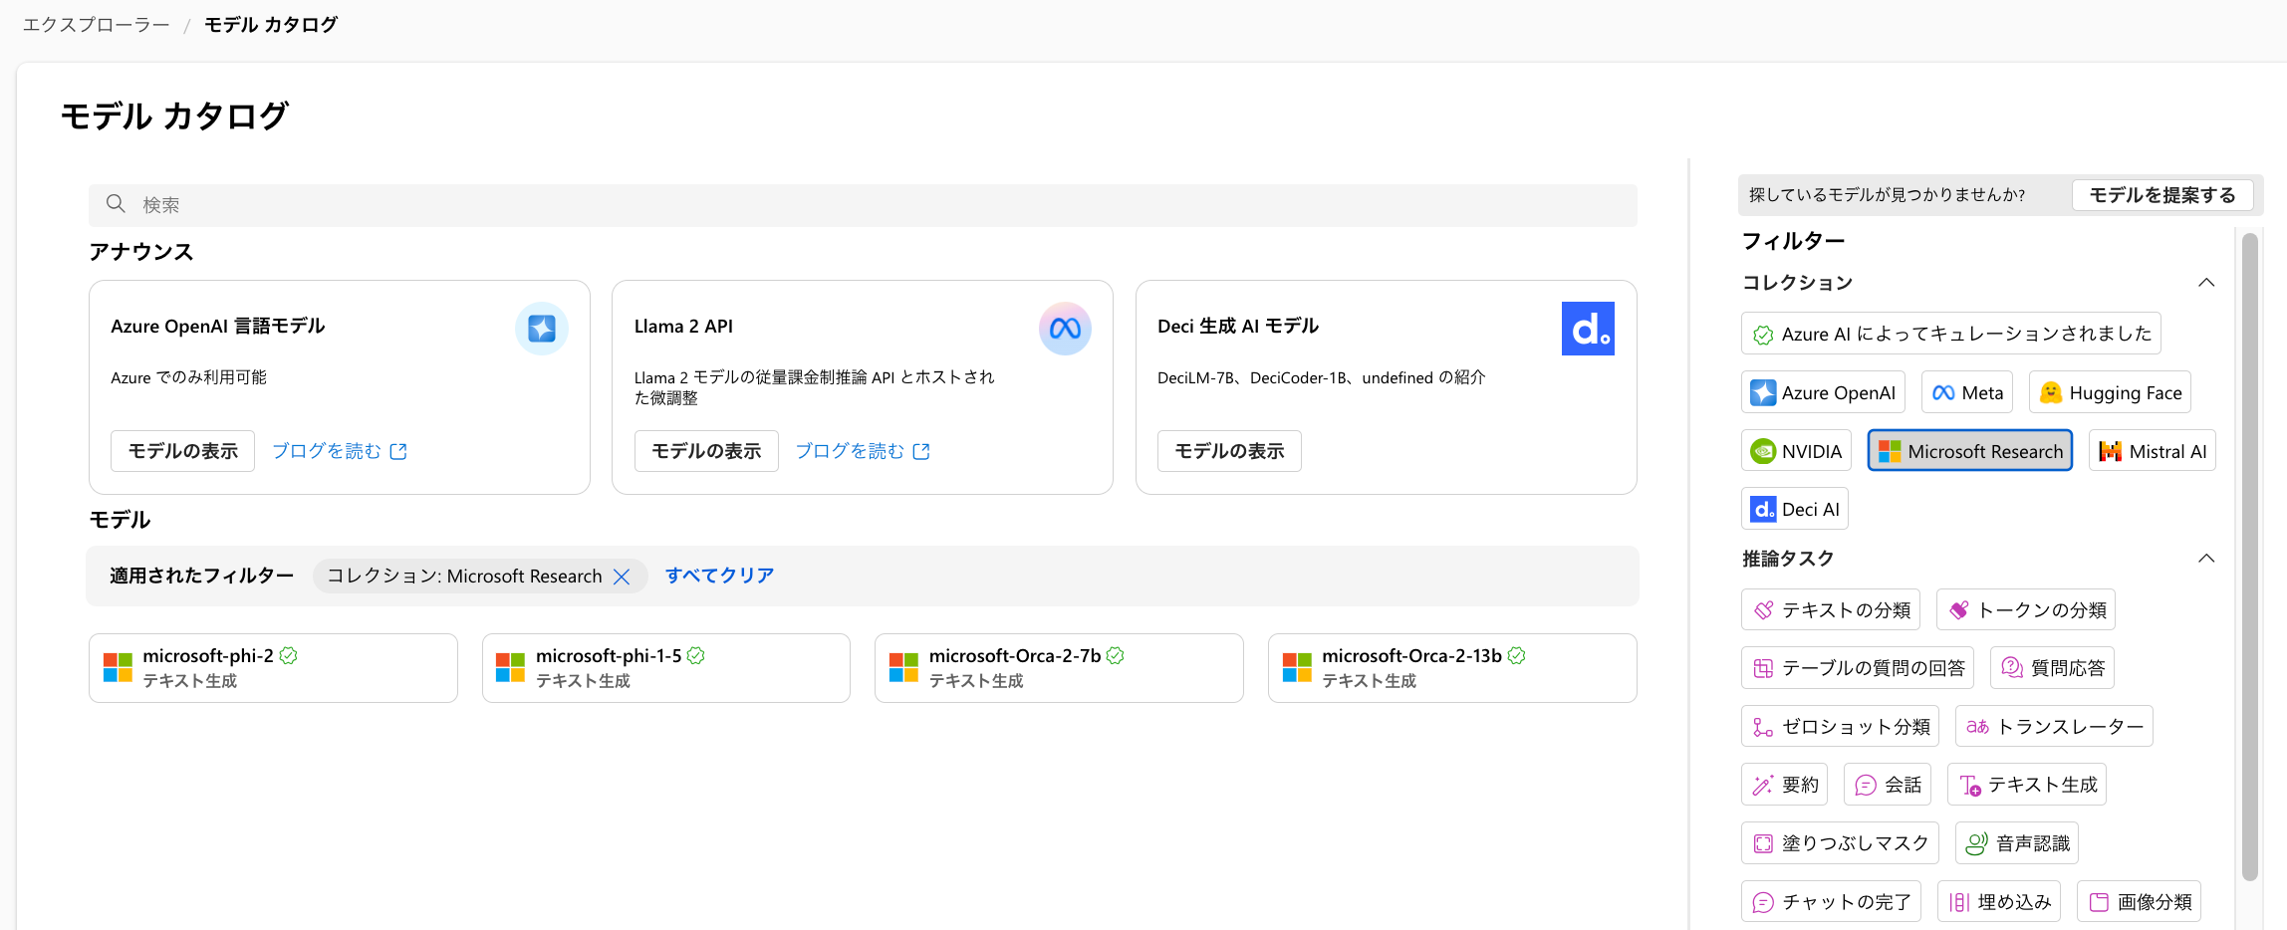Click the filter panel vertical scrollbar

(x=2249, y=558)
